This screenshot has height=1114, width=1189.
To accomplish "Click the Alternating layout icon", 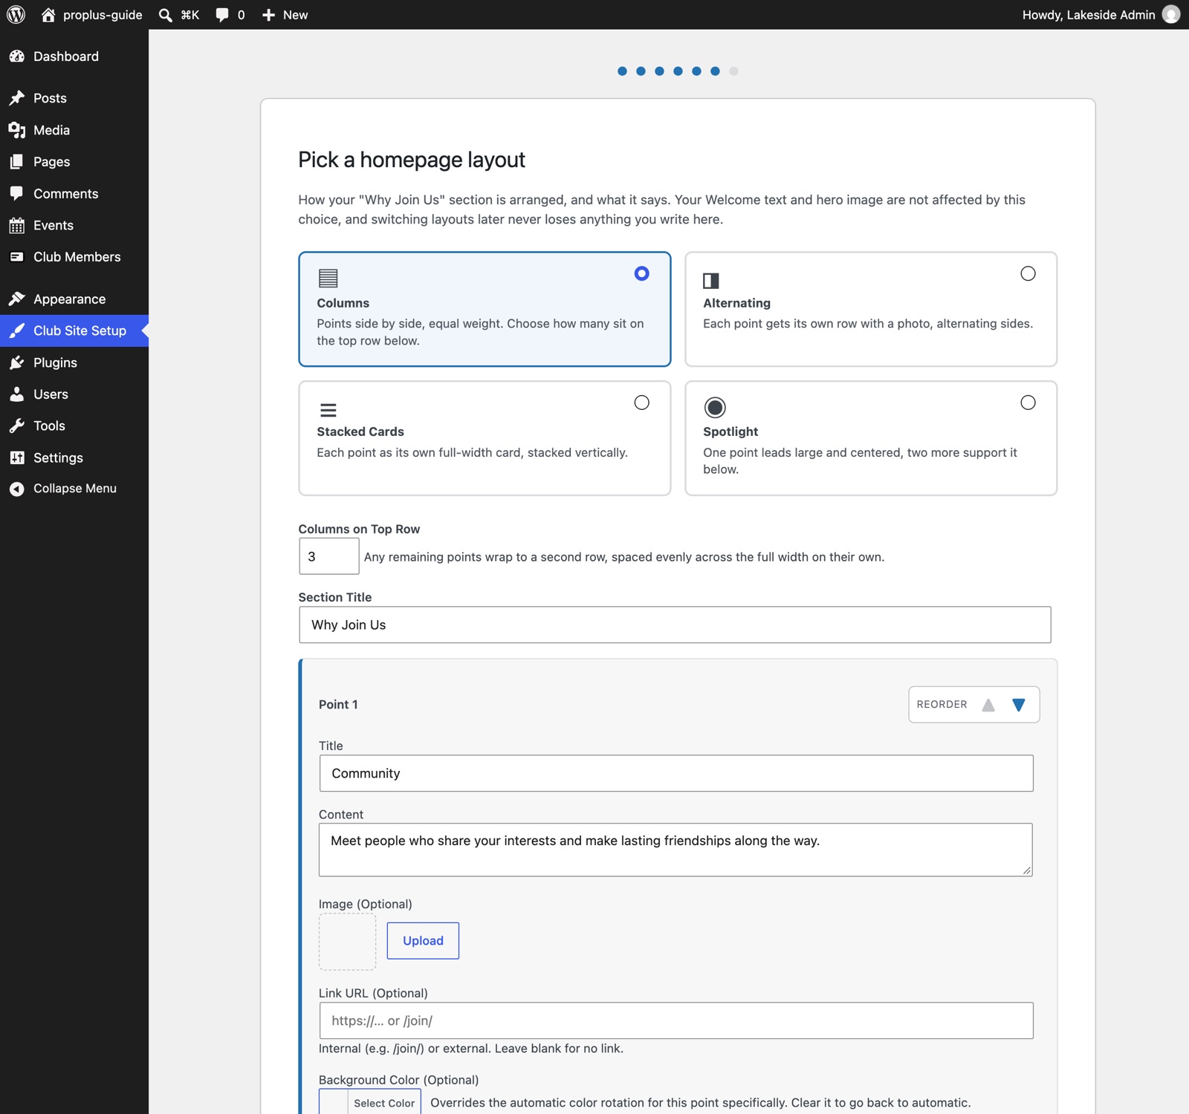I will 711,281.
